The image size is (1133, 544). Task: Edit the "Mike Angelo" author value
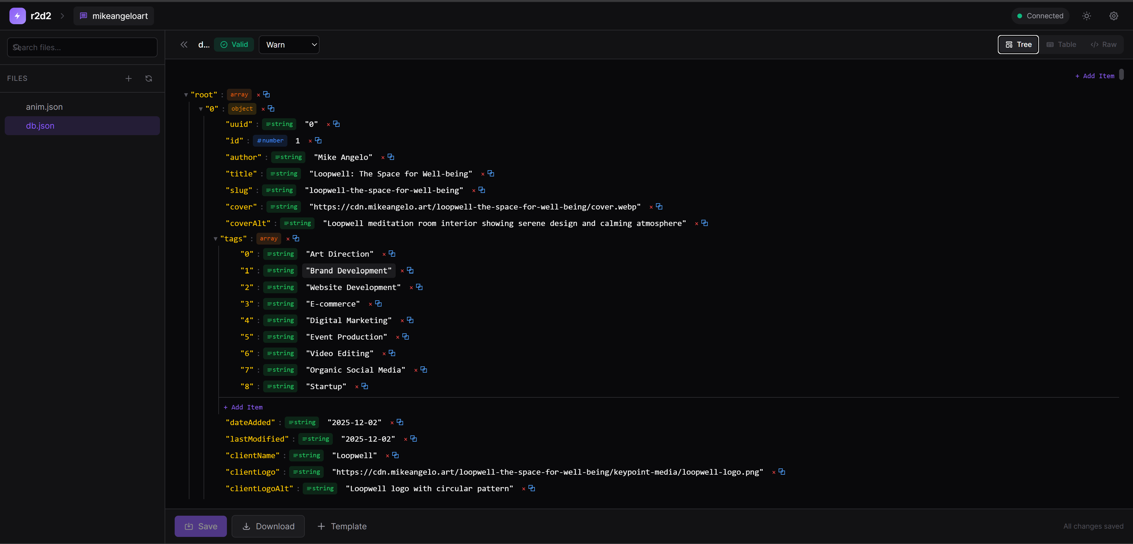click(x=343, y=158)
